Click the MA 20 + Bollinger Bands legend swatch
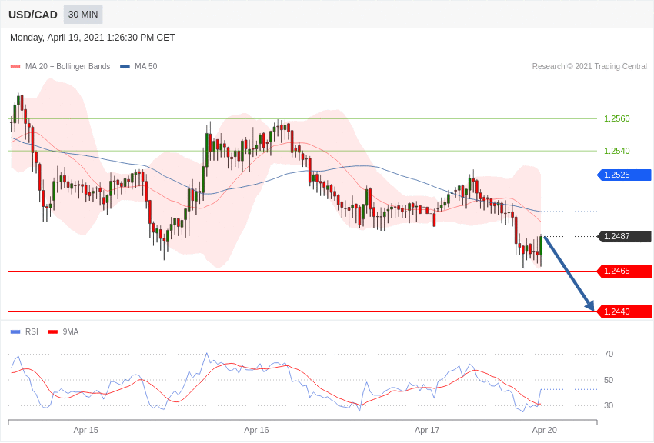The image size is (654, 443). (x=15, y=67)
